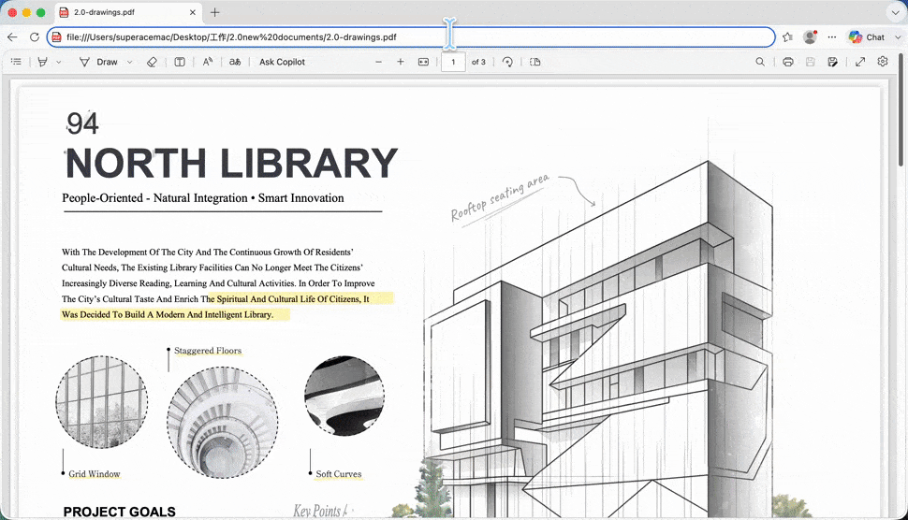This screenshot has height=520, width=908.
Task: Zoom in with the plus button
Action: (x=400, y=62)
